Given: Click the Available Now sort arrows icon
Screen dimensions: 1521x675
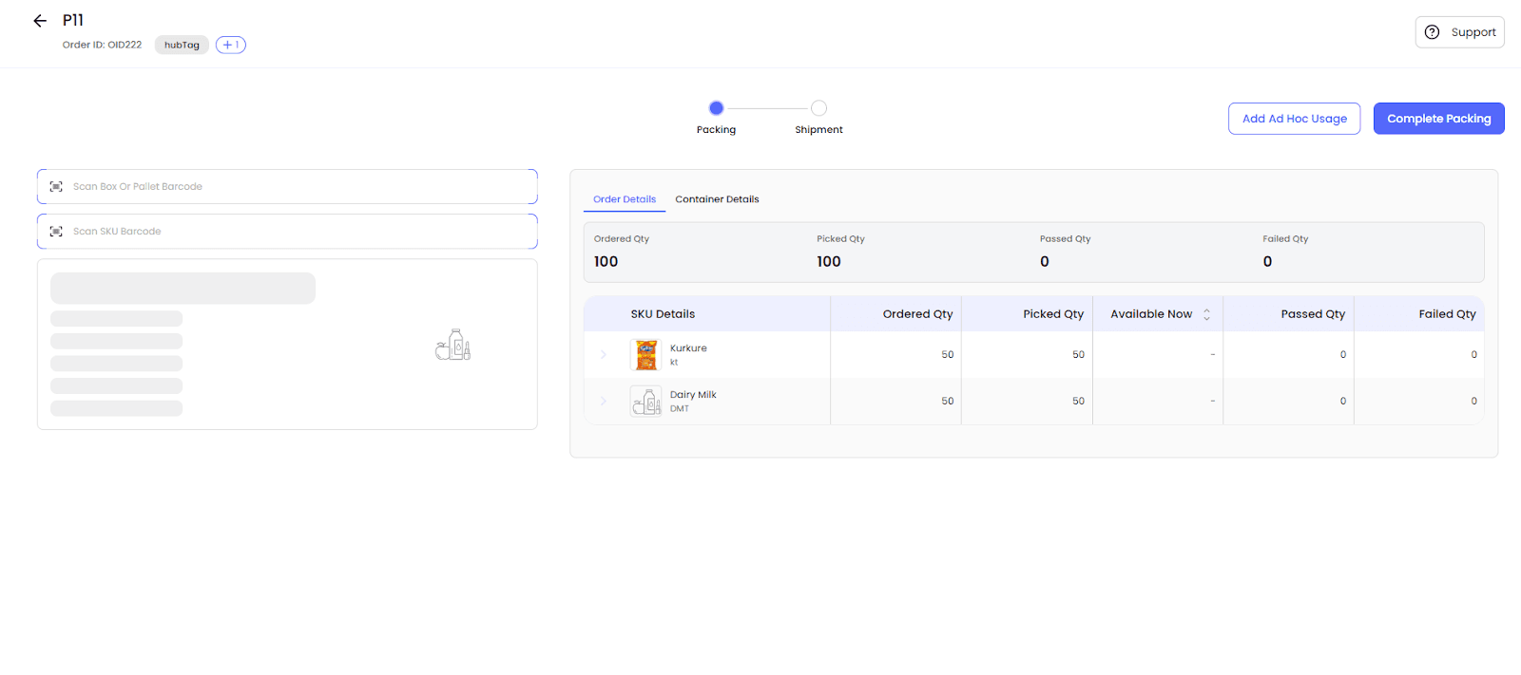Looking at the screenshot, I should 1206,314.
